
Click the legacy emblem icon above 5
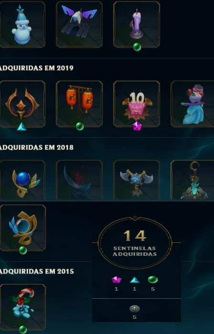point(135,309)
